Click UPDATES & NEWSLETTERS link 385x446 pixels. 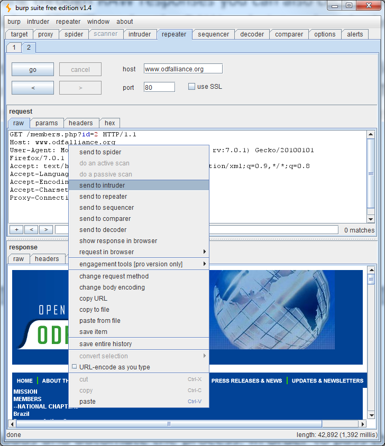327,380
